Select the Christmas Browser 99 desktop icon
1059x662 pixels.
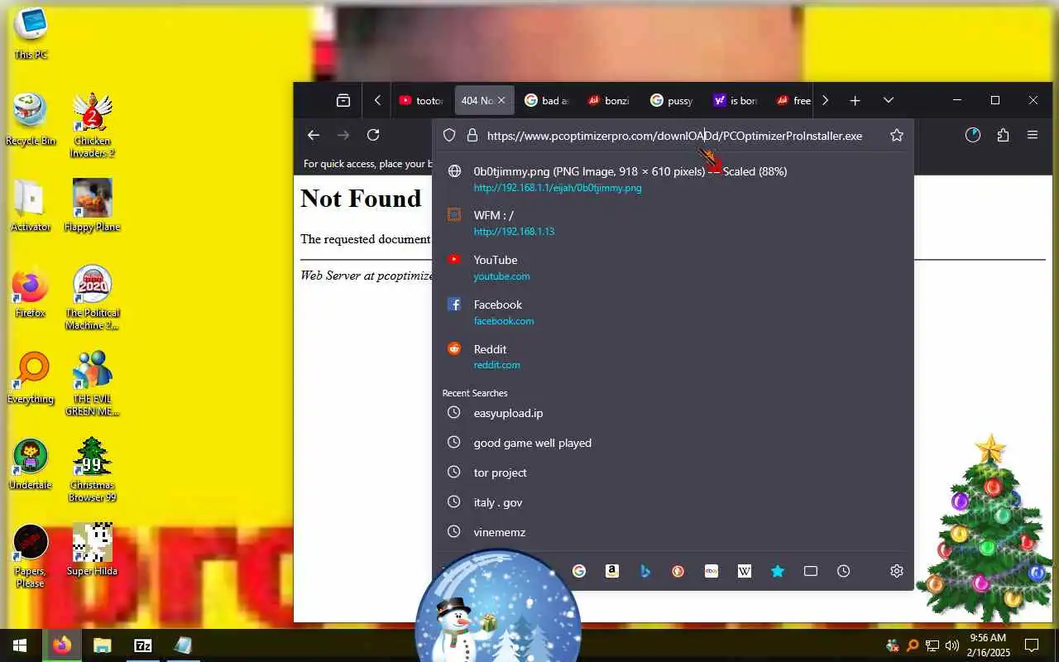[92, 470]
